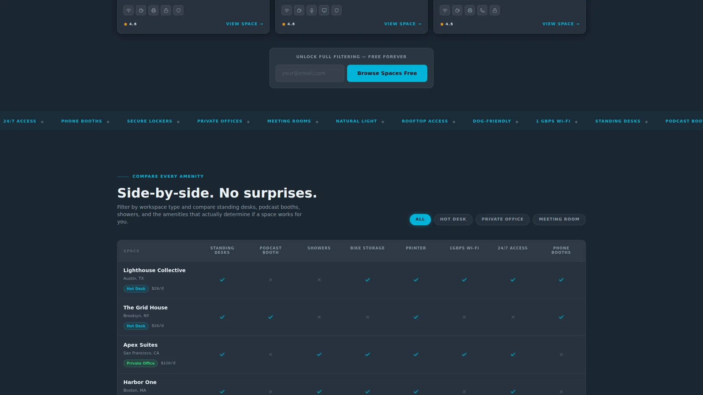Click The Grid House Podcast Booth checkmark

click(271, 317)
